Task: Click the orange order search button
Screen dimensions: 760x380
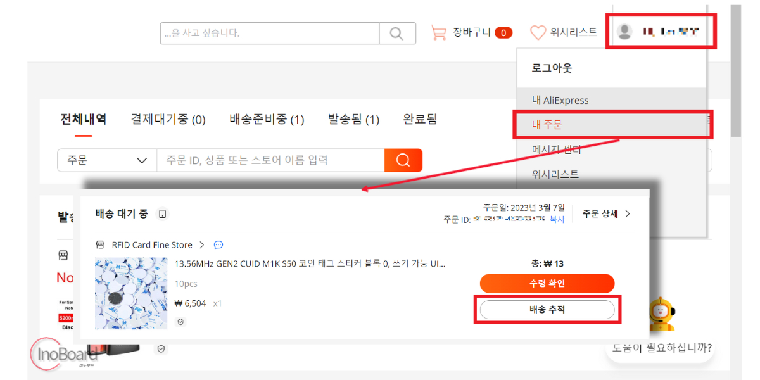Action: [x=403, y=160]
